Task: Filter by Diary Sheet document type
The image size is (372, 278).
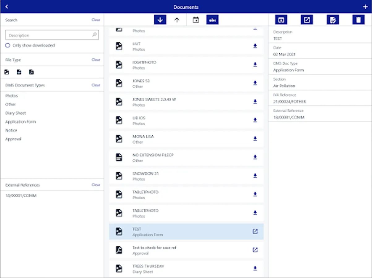Action: click(15, 113)
